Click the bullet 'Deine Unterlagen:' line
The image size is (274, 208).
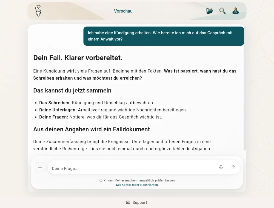tap(113, 110)
